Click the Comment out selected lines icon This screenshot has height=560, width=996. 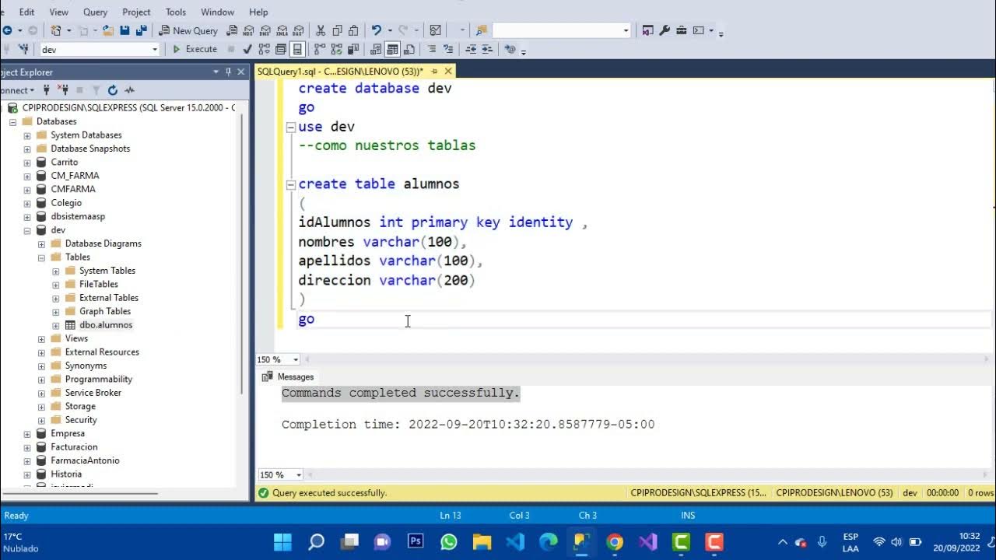[432, 49]
